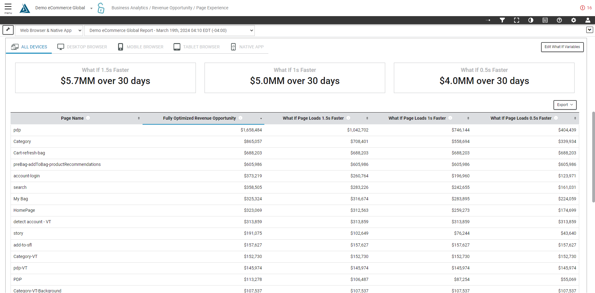
Task: Click the wrench tool button
Action: point(8,30)
